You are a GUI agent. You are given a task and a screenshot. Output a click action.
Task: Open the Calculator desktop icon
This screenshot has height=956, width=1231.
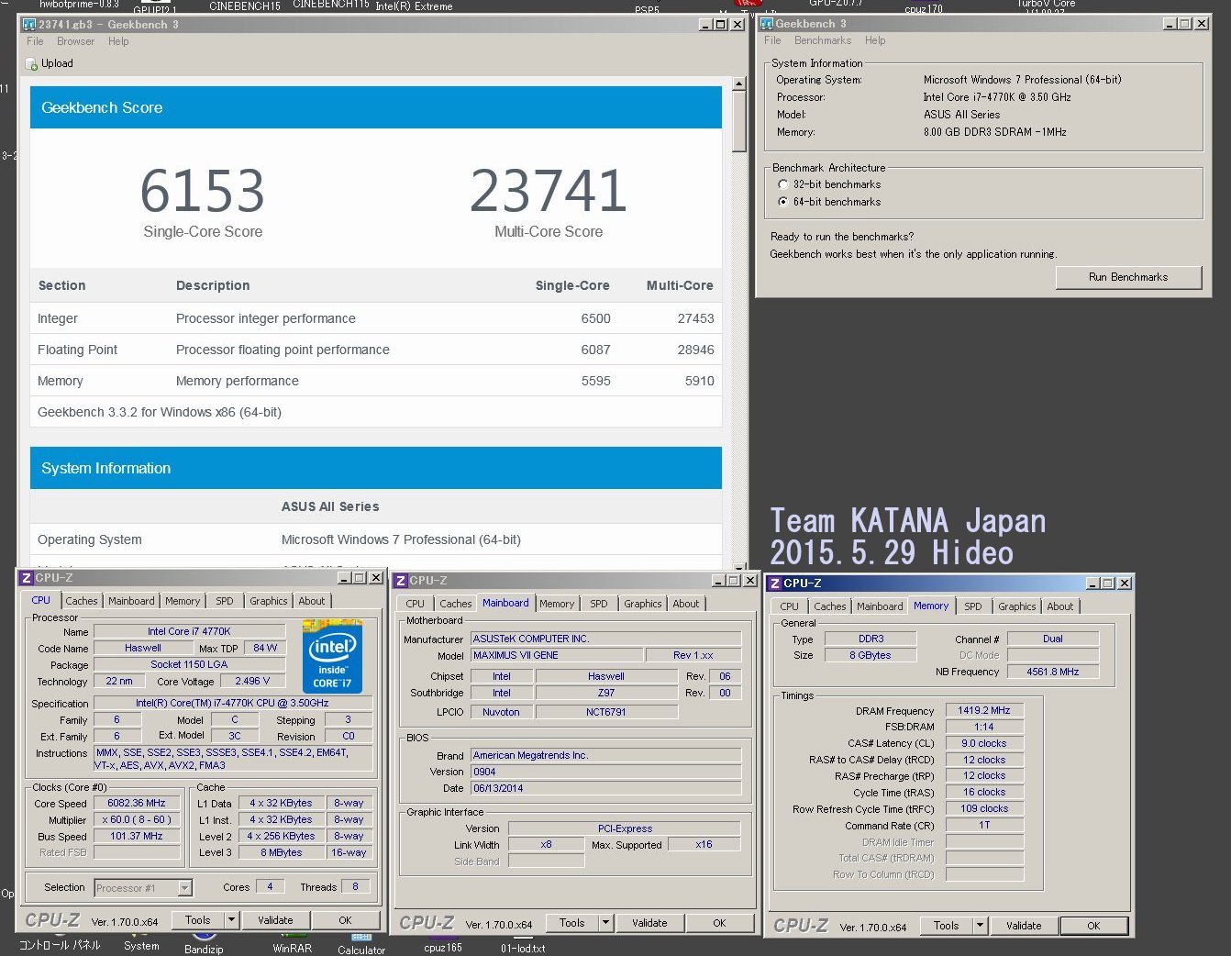361,945
